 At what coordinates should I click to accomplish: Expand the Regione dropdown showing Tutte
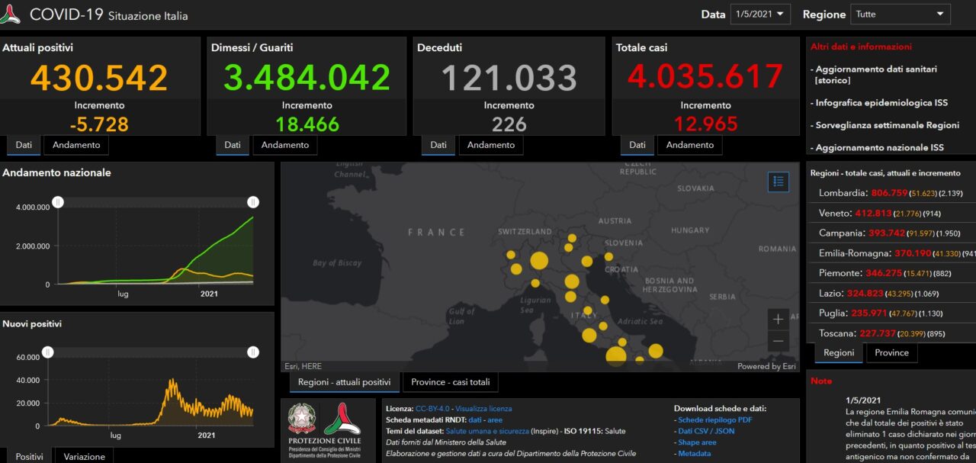901,14
